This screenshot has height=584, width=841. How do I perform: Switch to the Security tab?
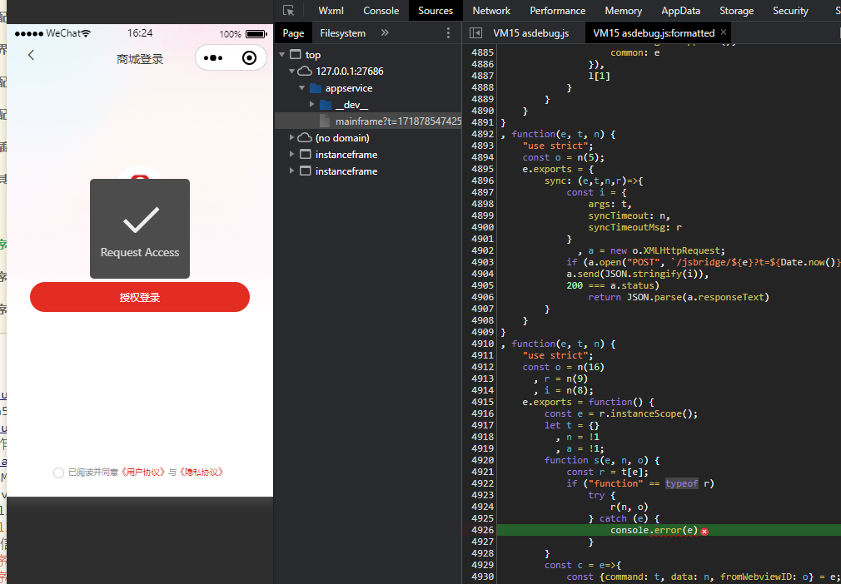pos(790,11)
